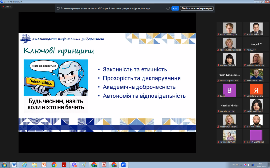This screenshot has height=168, width=270.
Task: Click the clock and date in taskbar
Action: [261, 165]
